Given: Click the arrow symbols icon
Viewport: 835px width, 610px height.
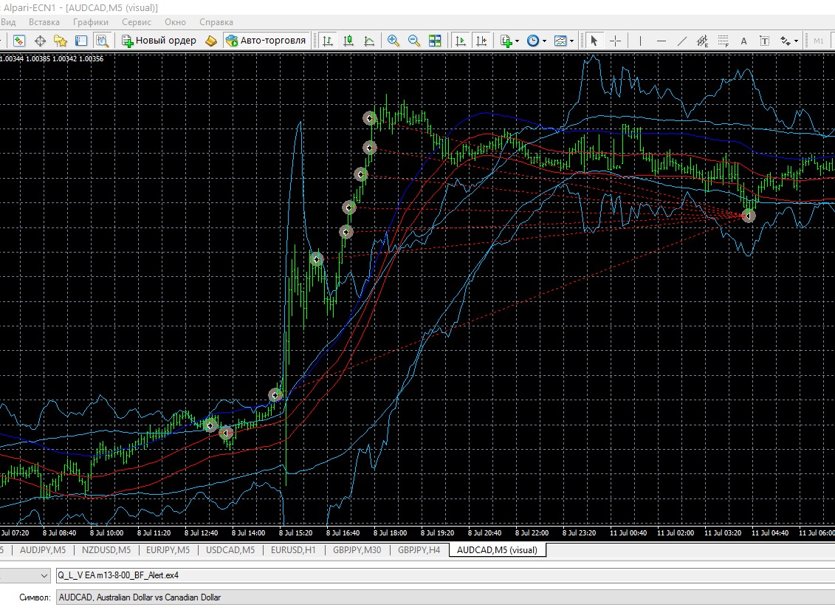Looking at the screenshot, I should 785,41.
